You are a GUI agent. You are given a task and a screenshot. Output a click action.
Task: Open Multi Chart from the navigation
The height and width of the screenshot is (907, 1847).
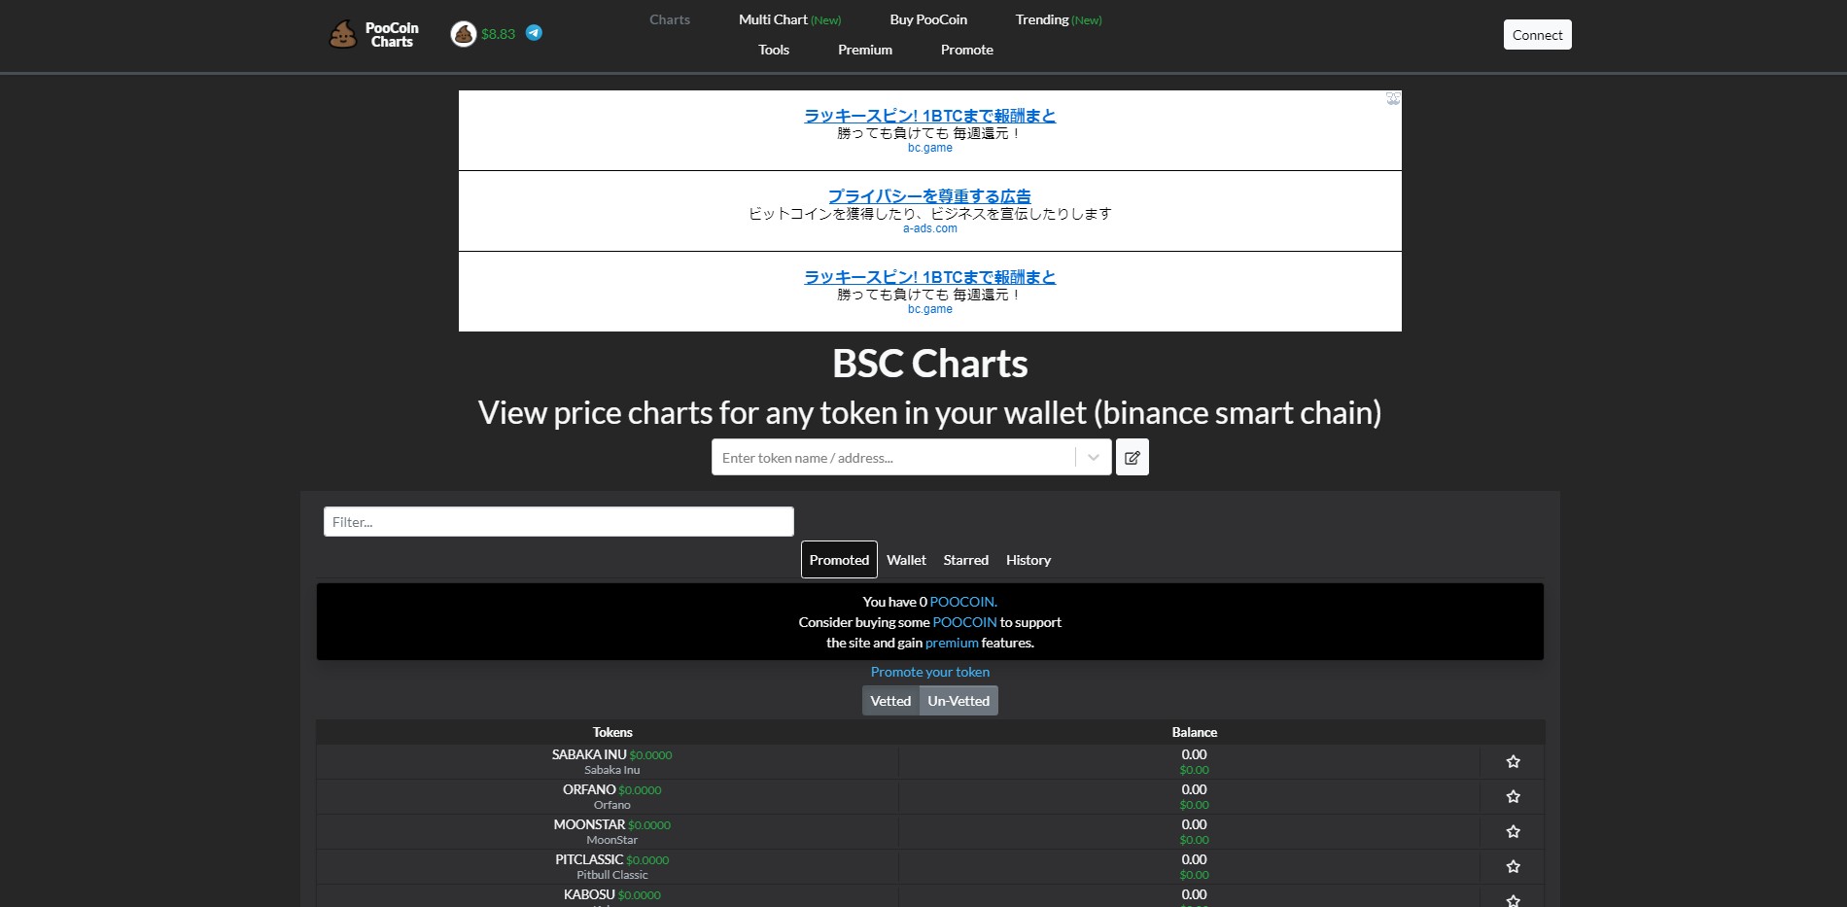point(789,19)
